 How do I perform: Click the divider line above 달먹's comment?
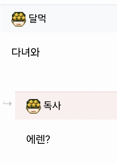click(x=59, y=5)
